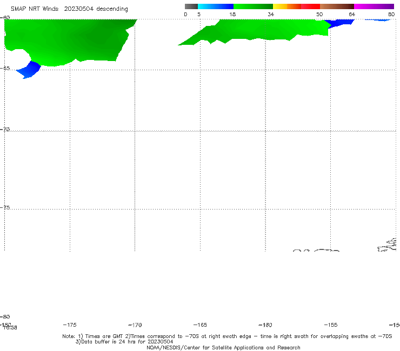Click the color bar label '50'
The width and height of the screenshot is (400, 351).
click(319, 15)
